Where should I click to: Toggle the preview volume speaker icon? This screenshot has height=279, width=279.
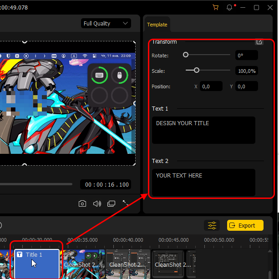[97, 203]
